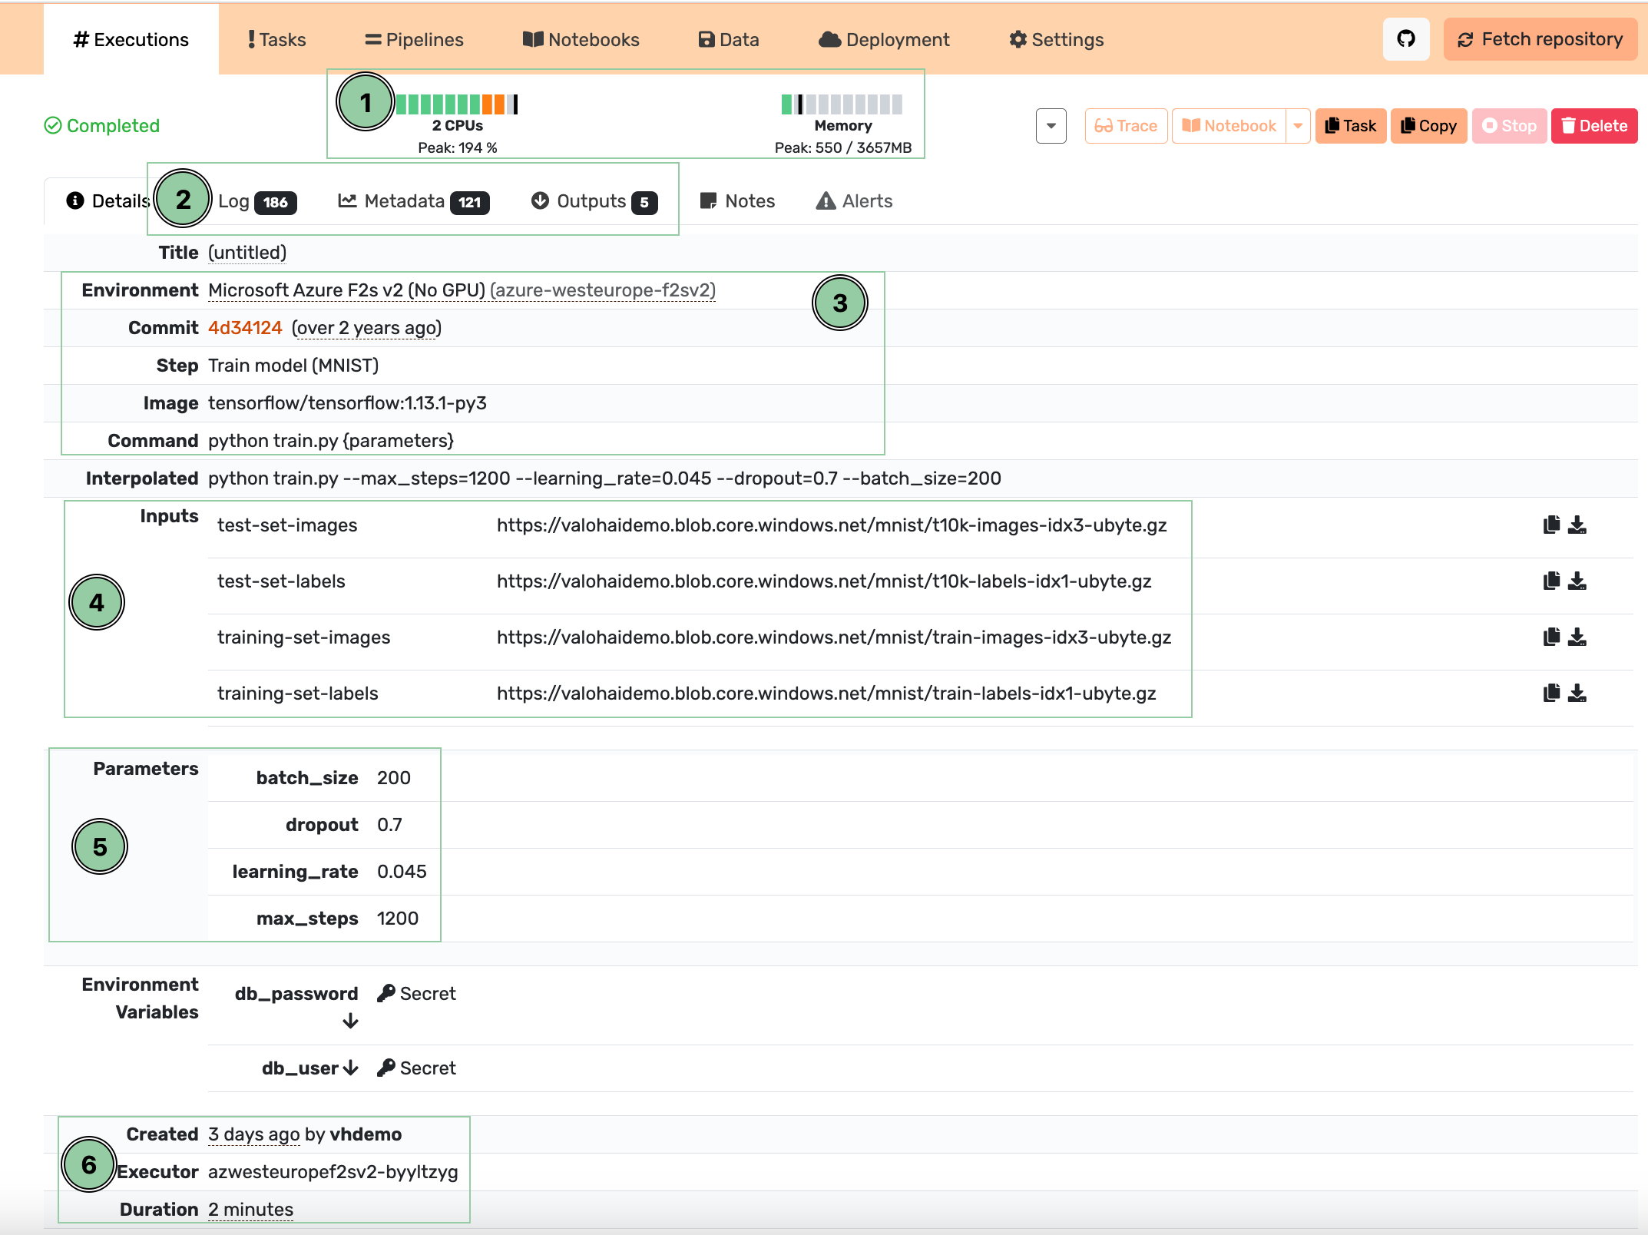This screenshot has height=1235, width=1648.
Task: Click the Memory usage bar indicator
Action: point(842,104)
